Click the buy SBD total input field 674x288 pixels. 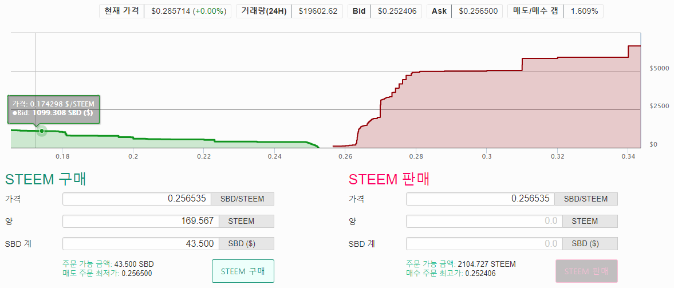(136, 243)
